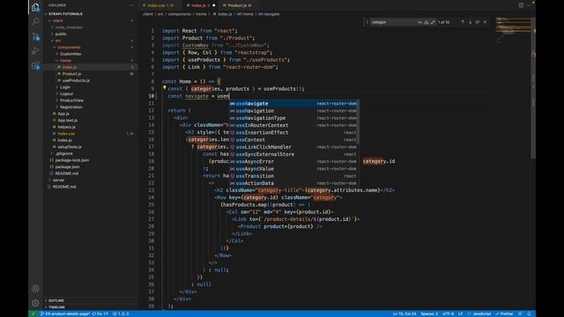The height and width of the screenshot is (317, 564).
Task: Switch to the index.css editor tab
Action: point(160,5)
